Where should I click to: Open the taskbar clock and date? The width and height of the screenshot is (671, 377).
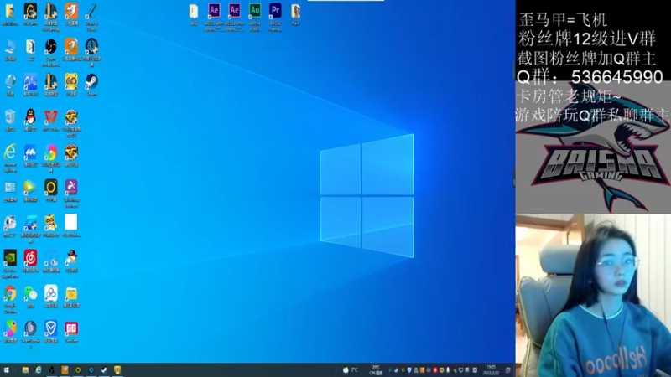pos(492,370)
